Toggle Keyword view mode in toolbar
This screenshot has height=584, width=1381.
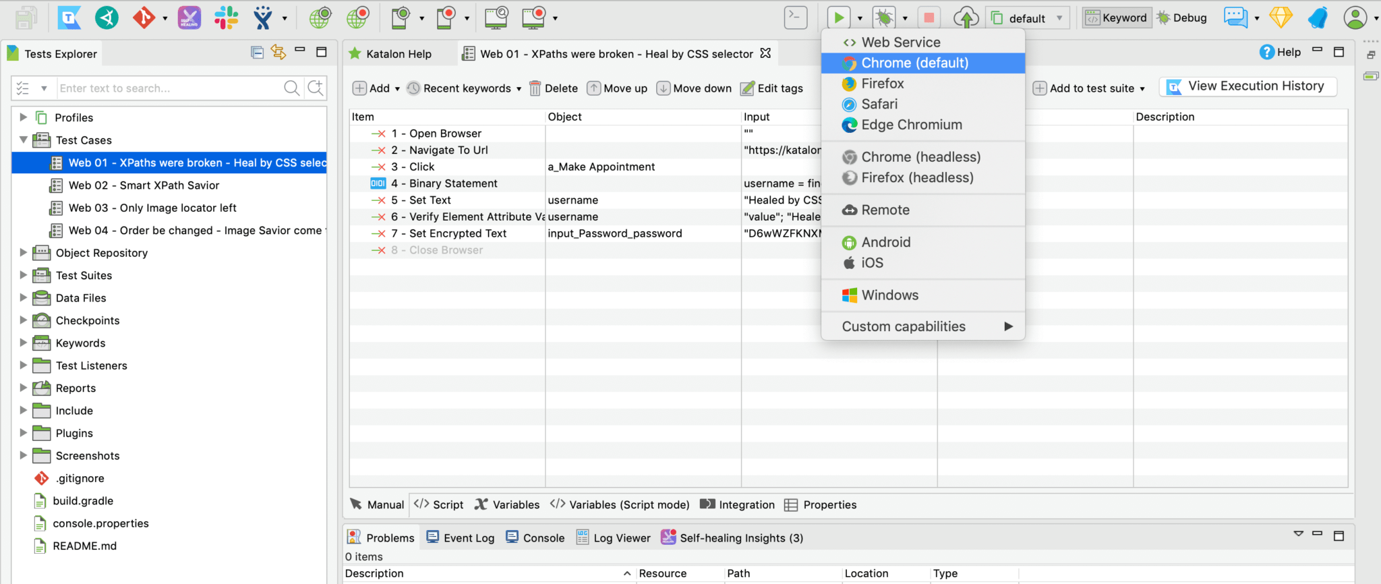[x=1116, y=18]
